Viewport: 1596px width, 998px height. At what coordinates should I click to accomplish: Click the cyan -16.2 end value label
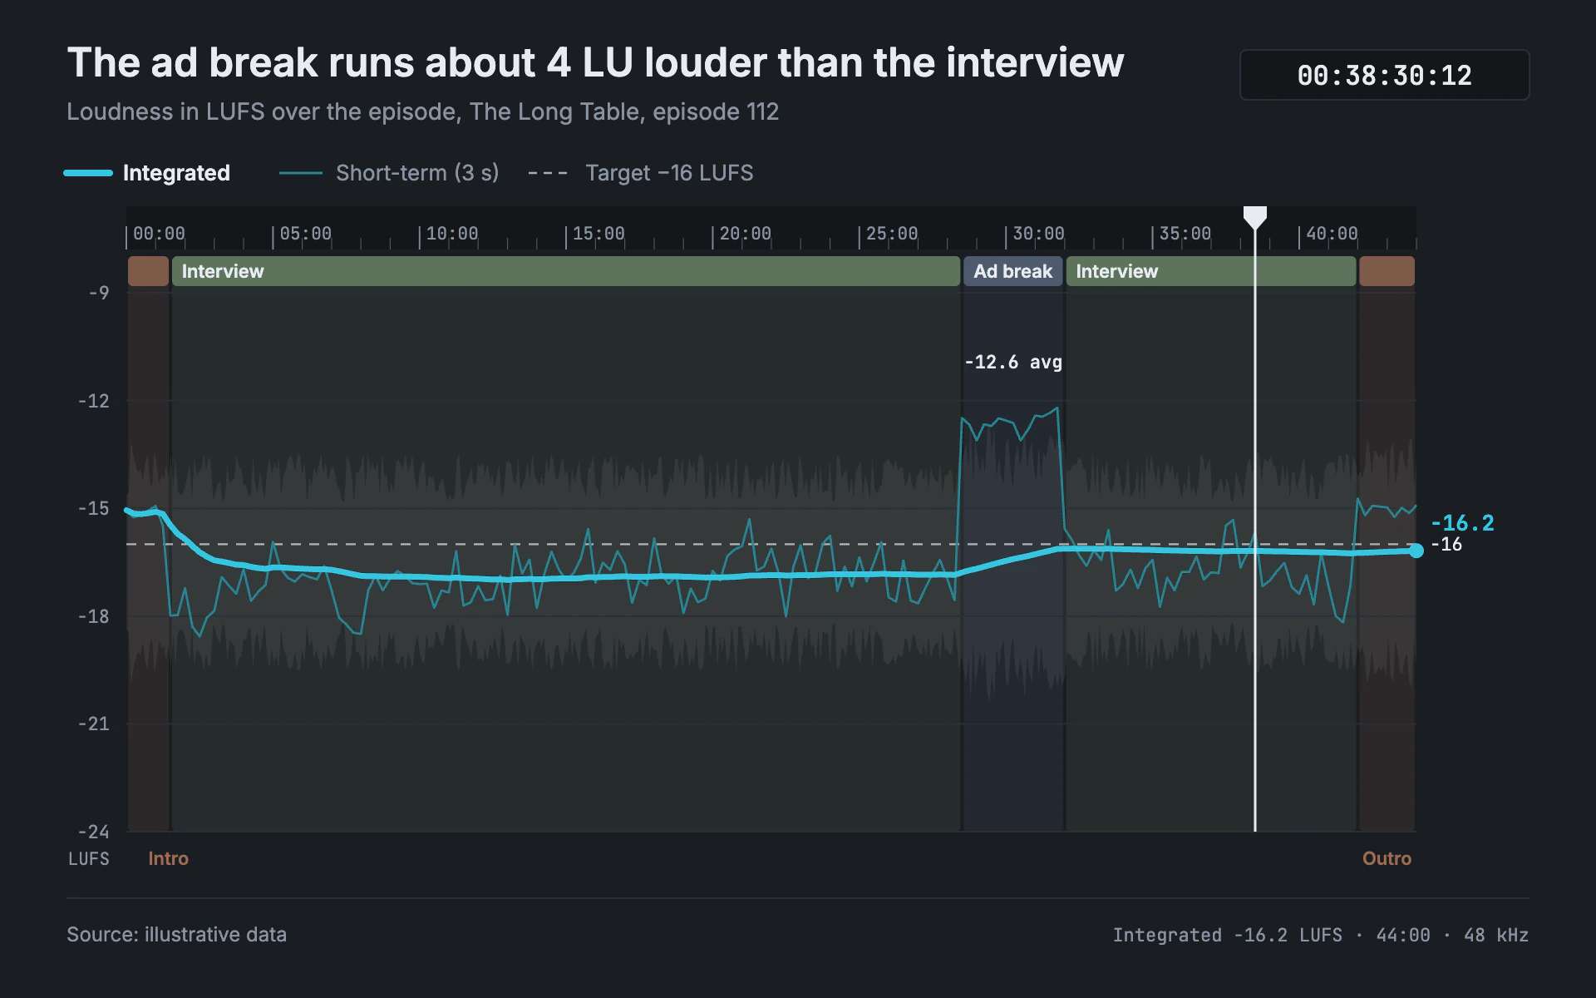1462,523
